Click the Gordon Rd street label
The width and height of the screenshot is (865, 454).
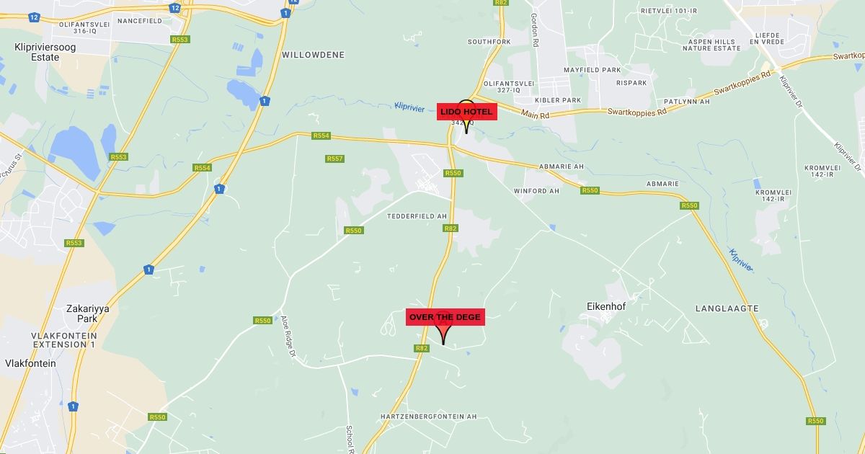(535, 30)
